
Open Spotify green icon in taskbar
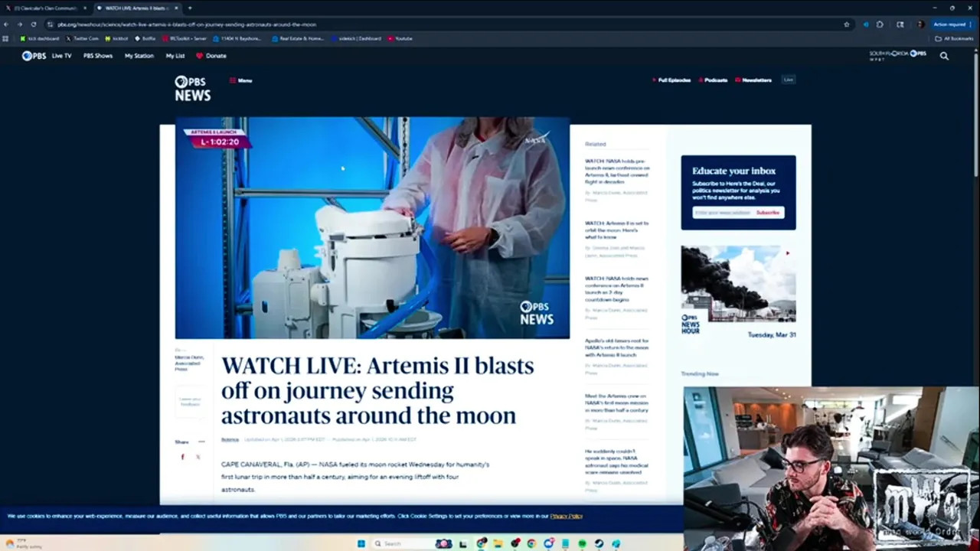583,544
